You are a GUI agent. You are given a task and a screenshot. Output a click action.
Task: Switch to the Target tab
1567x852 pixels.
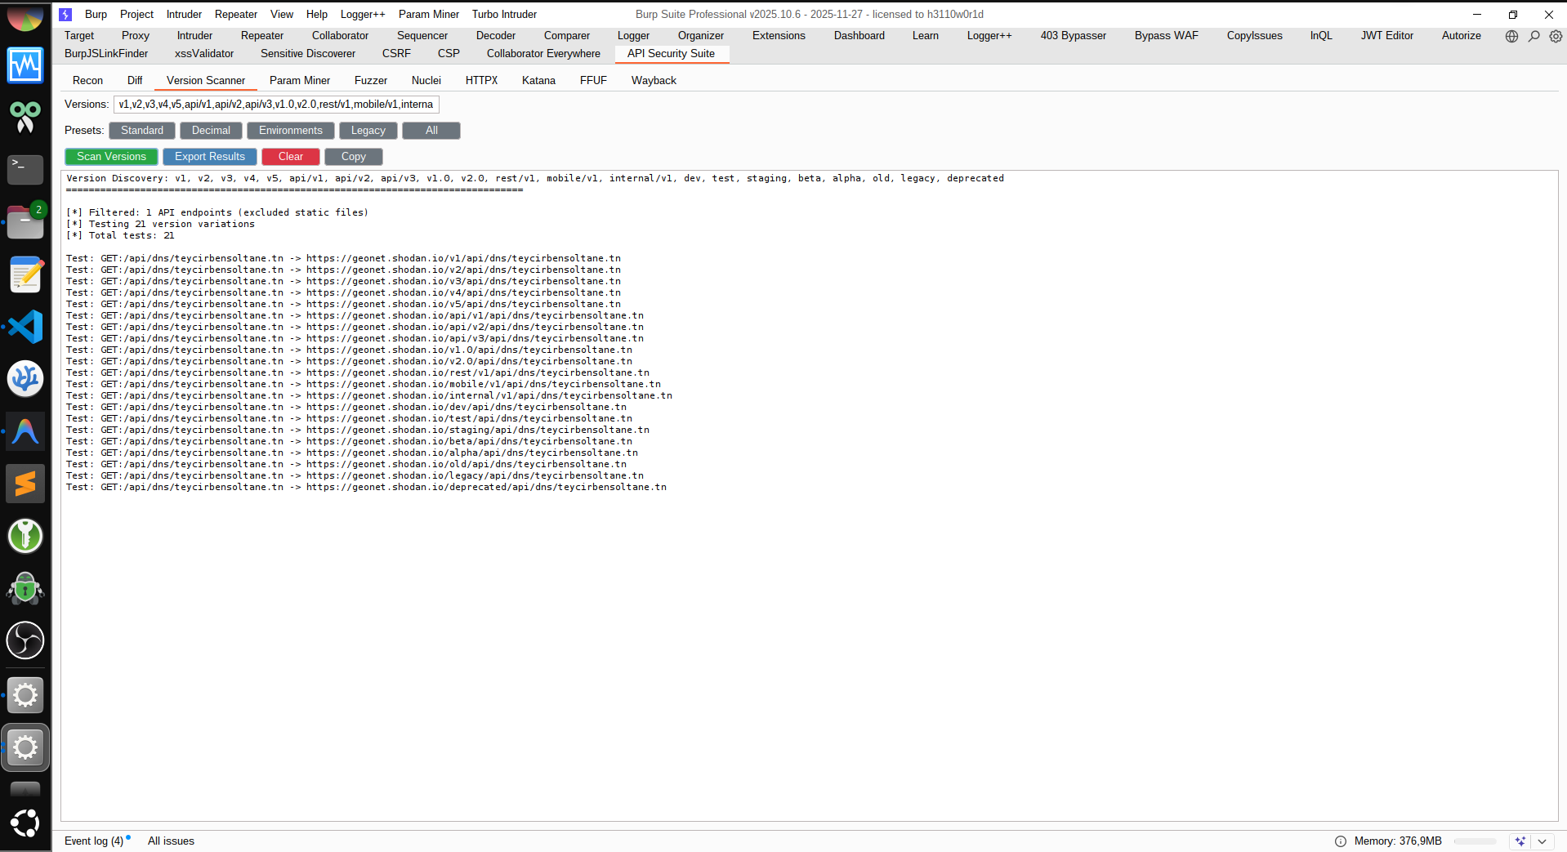point(79,36)
